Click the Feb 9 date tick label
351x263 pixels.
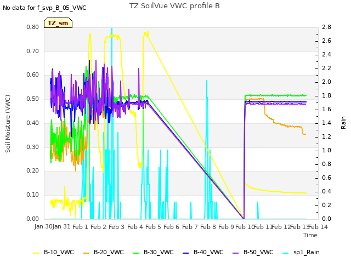[227, 227]
